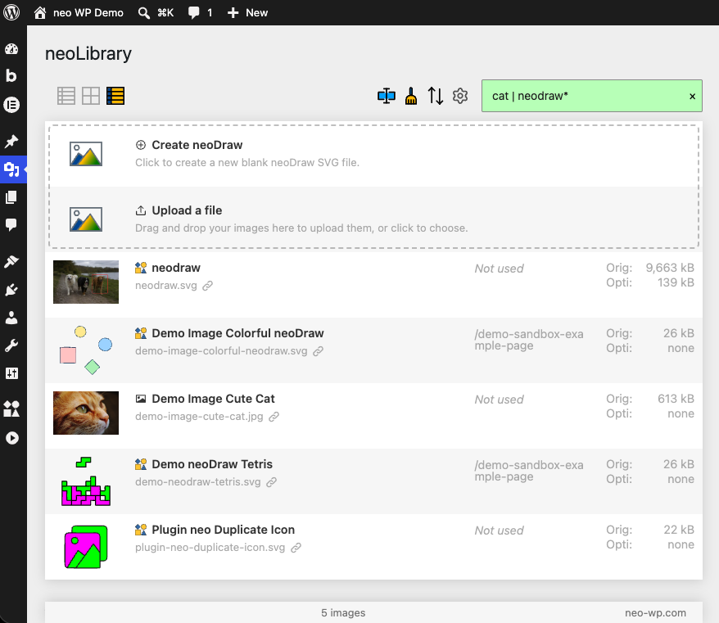Click 'Plugin neo Duplicate Icon' title
Image resolution: width=719 pixels, height=623 pixels.
[x=223, y=530]
